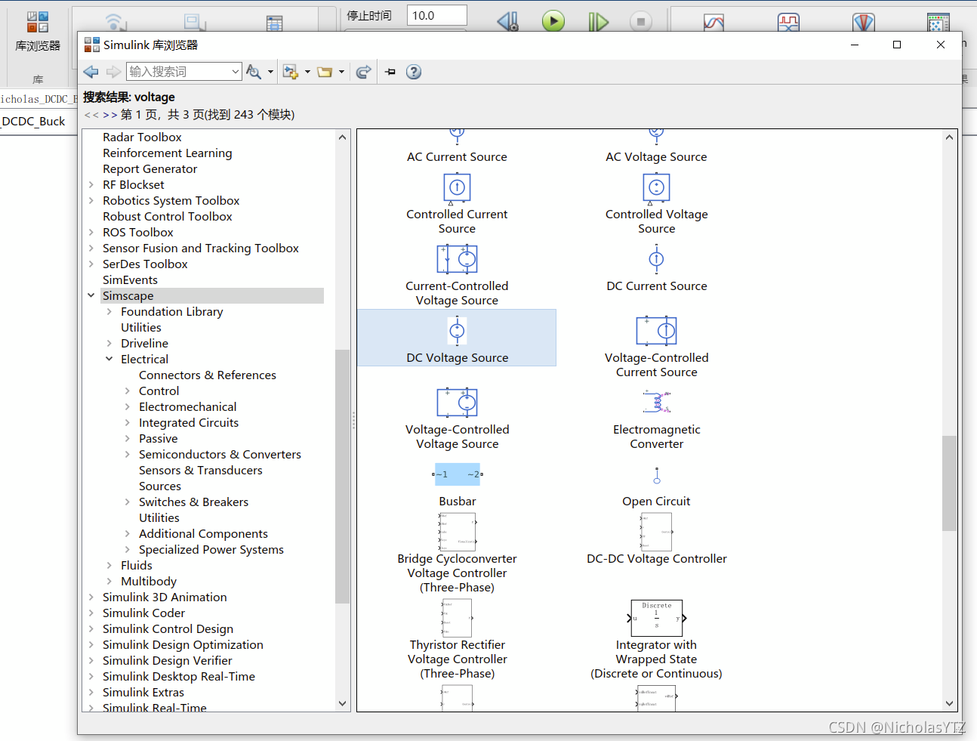Viewport: 977px width, 741px height.
Task: Select the Busbar block icon
Action: [458, 474]
